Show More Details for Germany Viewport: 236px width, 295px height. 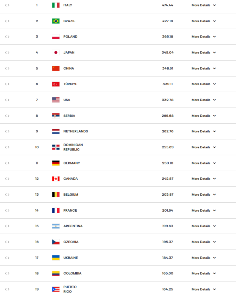[203, 163]
